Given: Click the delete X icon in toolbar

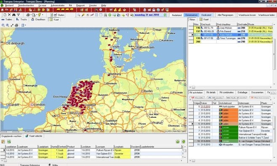Looking at the screenshot, I should pos(9,15).
